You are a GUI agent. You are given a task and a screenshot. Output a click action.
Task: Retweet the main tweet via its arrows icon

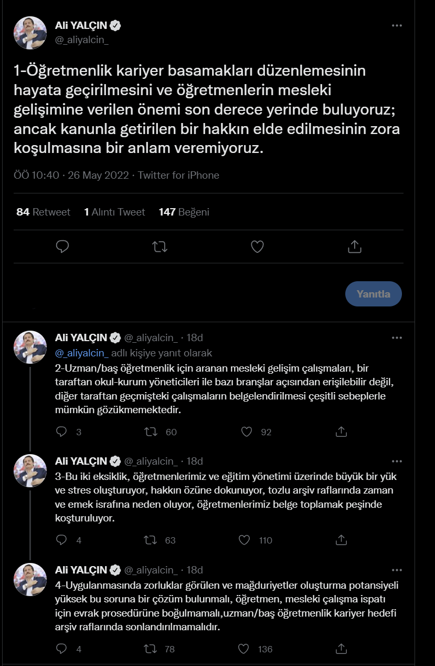point(160,246)
